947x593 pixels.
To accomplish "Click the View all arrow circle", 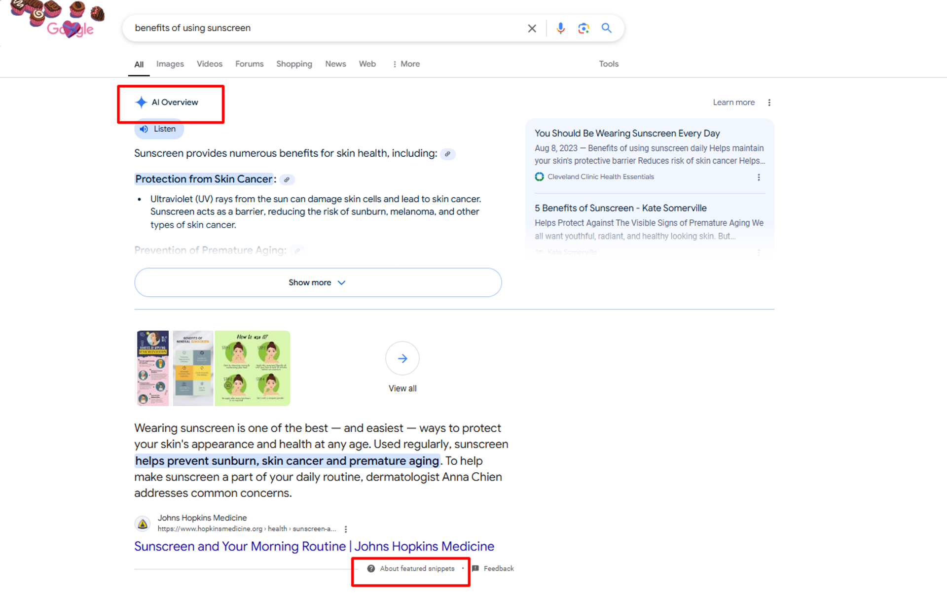I will (x=402, y=358).
